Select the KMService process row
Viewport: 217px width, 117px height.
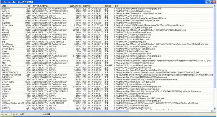107,16
